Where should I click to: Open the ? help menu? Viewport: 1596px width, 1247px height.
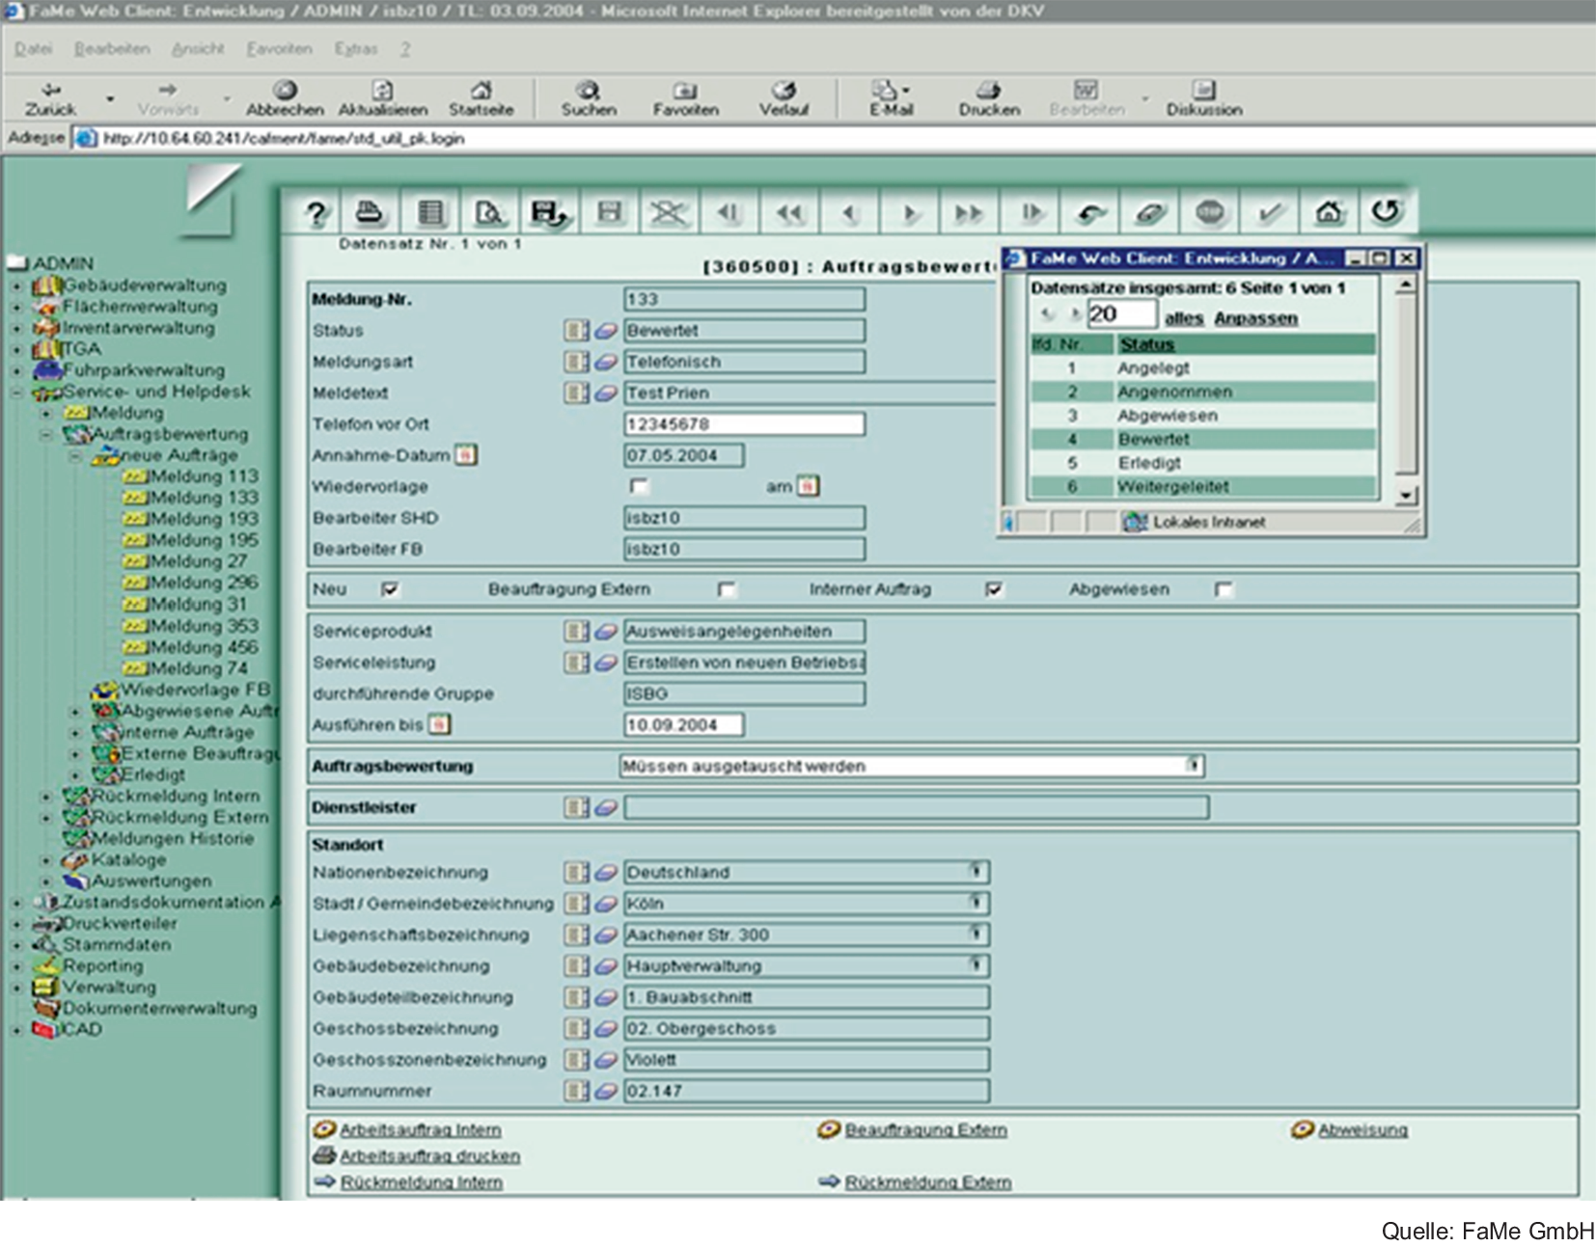click(405, 48)
